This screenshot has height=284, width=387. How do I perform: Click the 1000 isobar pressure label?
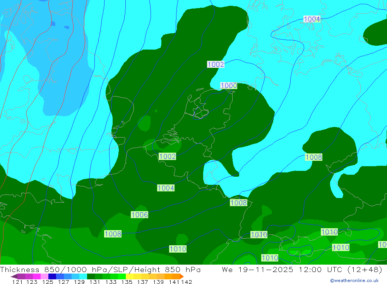(x=229, y=86)
